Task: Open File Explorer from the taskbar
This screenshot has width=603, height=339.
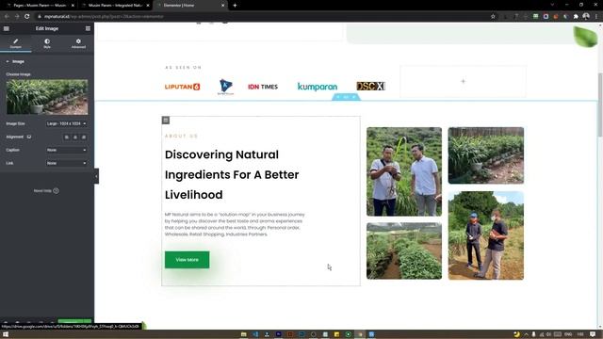Action: point(243,334)
